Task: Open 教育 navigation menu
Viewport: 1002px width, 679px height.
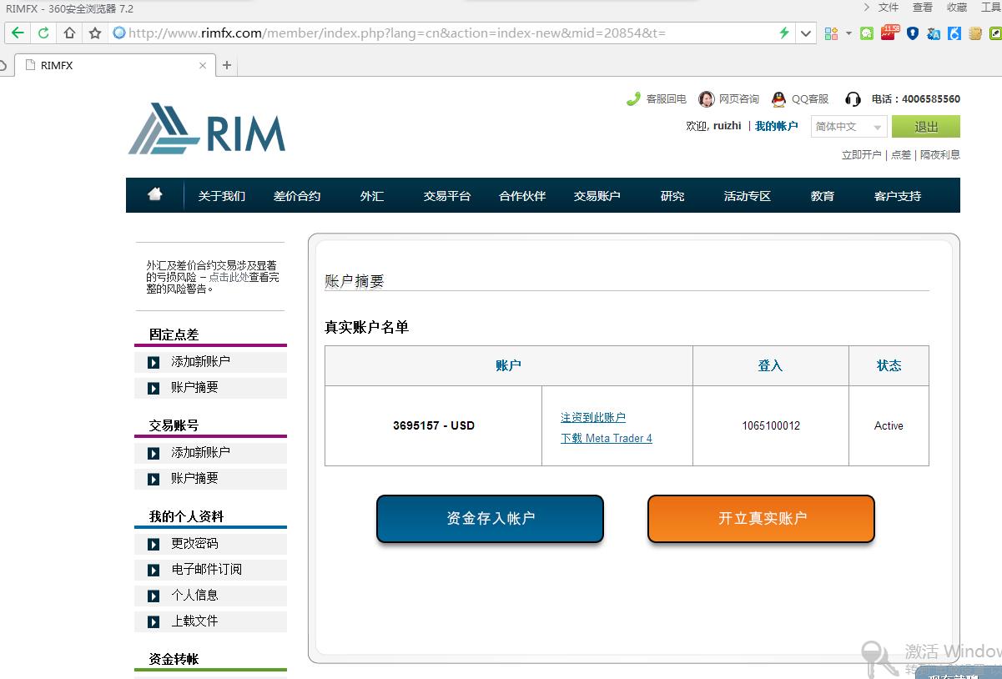Action: pos(823,196)
